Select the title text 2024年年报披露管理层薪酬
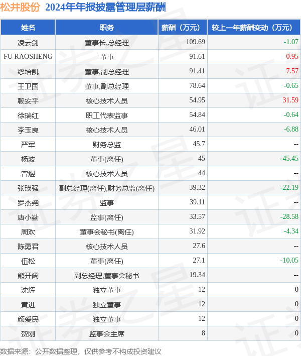This screenshot has width=301, height=356. pyautogui.click(x=105, y=7)
